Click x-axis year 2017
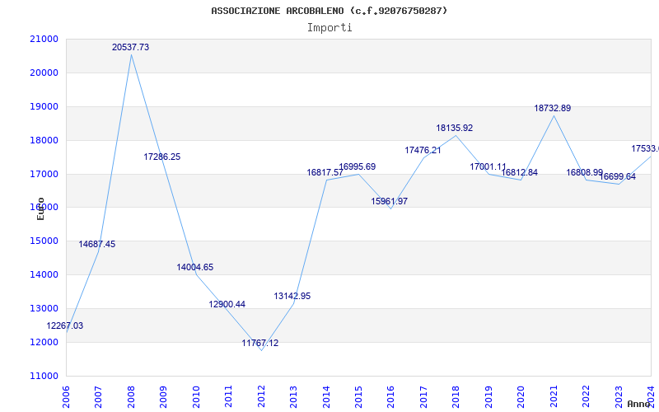Image resolution: width=659 pixels, height=412 pixels. (x=423, y=396)
